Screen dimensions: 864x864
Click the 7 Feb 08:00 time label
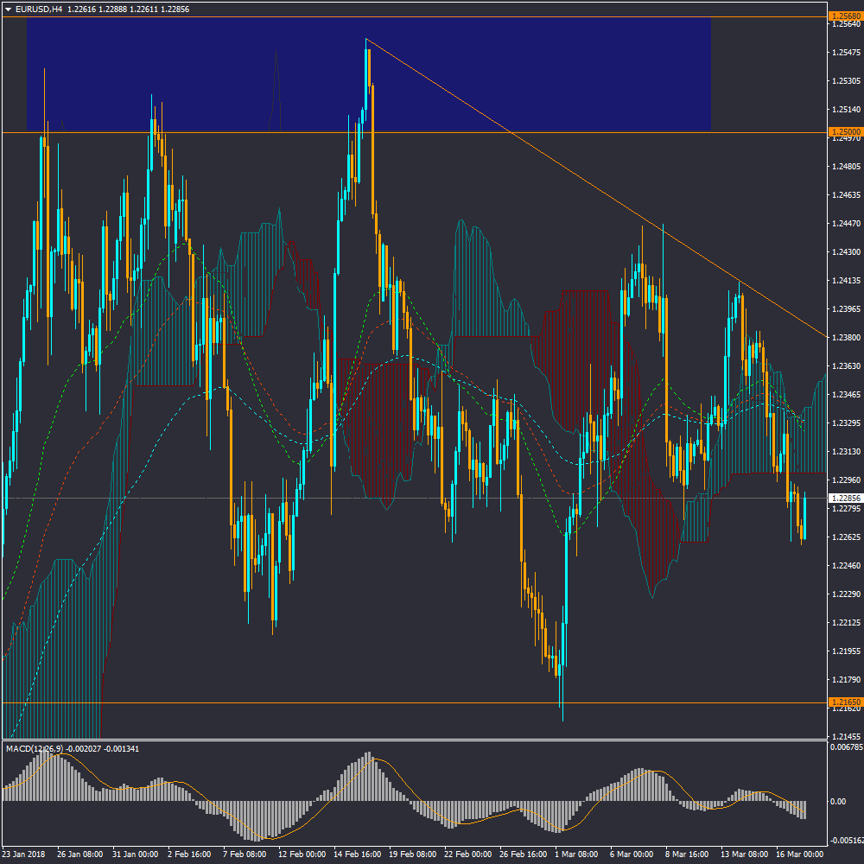[245, 854]
